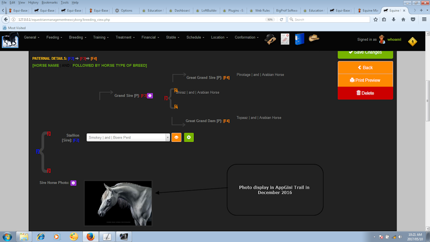Viewport: 430px width, 242px height.
Task: Click the 'Shiraz | and | Arabian Horse' text
Action: [x=198, y=92]
